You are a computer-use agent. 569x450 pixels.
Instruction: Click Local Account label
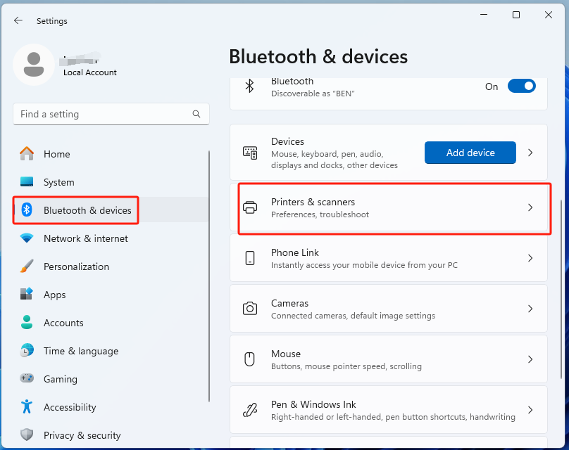click(x=90, y=72)
